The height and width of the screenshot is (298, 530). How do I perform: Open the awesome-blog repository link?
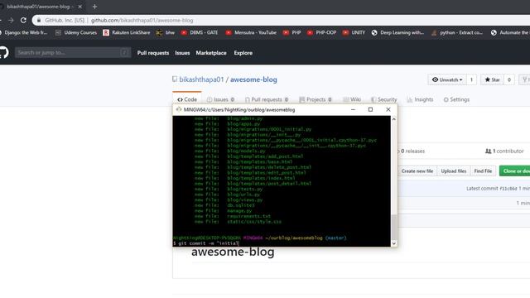point(253,79)
